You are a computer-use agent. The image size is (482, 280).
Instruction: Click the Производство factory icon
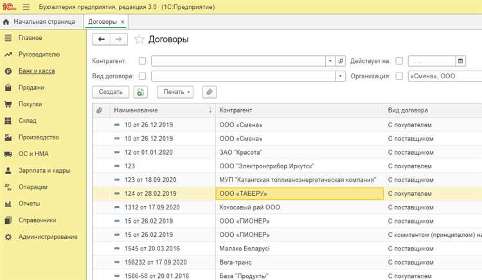click(x=8, y=137)
